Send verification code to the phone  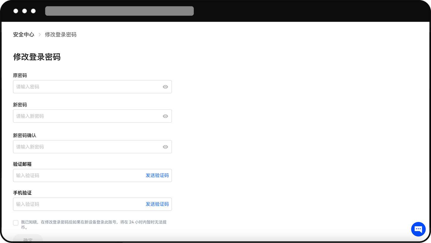[x=158, y=204]
